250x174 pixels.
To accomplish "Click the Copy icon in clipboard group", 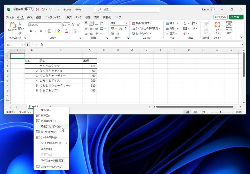I will point(20,28).
